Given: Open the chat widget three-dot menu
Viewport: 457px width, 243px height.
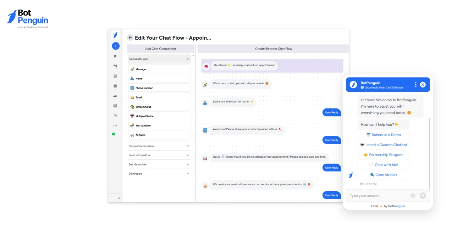Looking at the screenshot, I should (x=415, y=85).
